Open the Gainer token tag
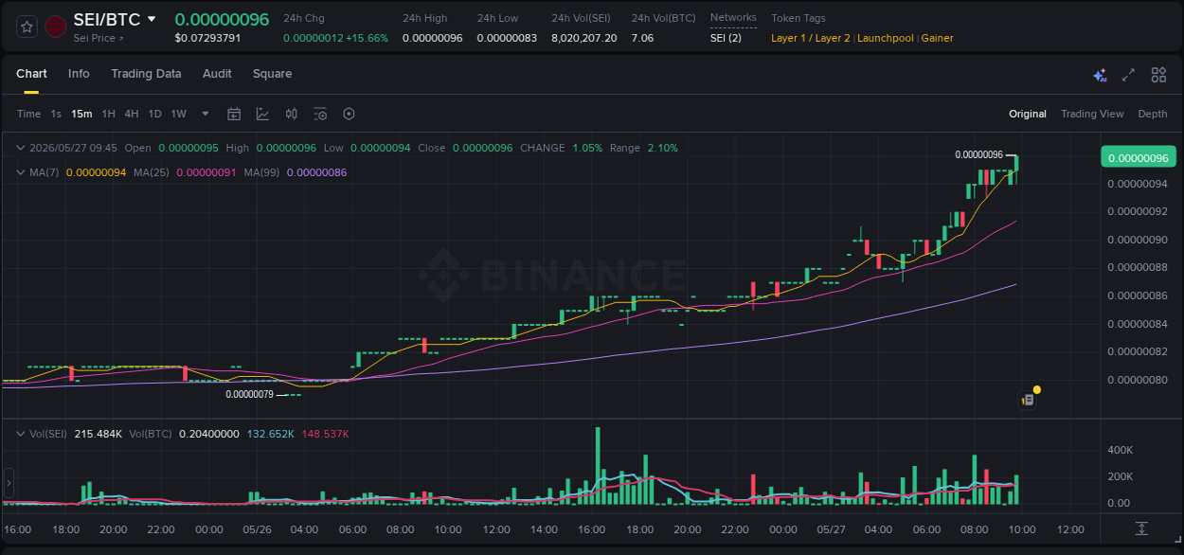The image size is (1184, 555). point(937,38)
